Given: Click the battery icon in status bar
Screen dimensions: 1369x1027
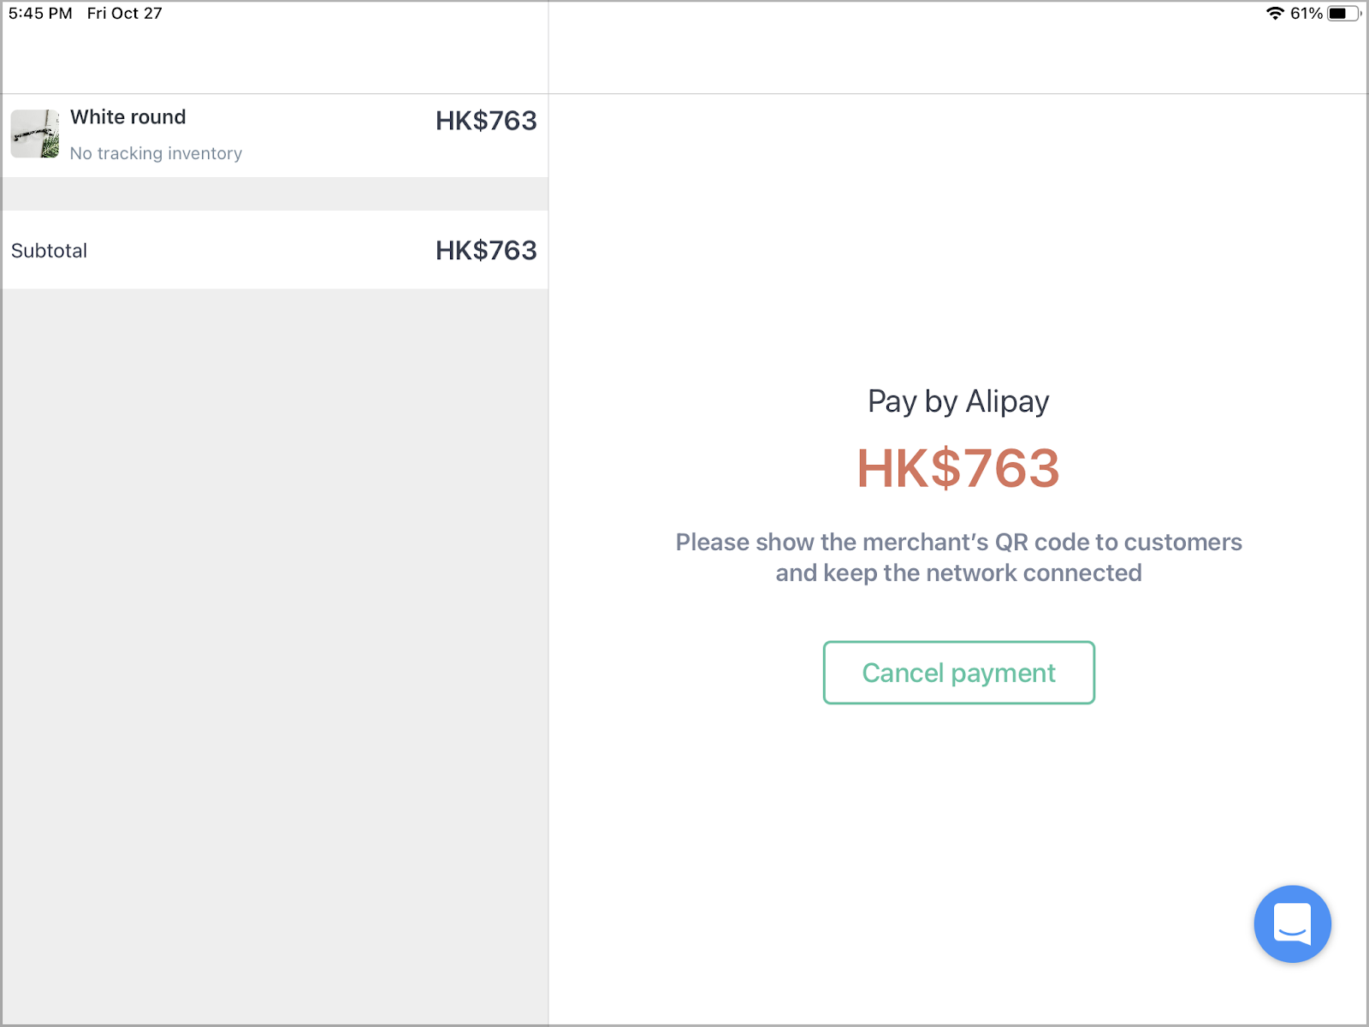Looking at the screenshot, I should point(1343,13).
